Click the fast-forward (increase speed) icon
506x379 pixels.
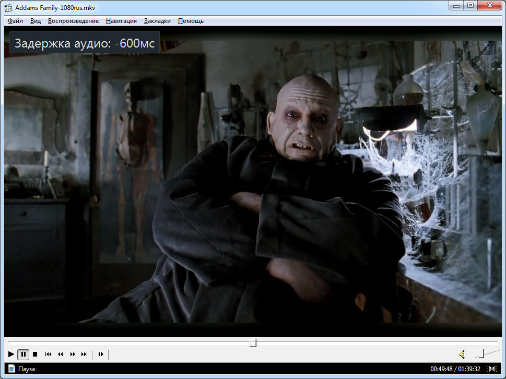[73, 354]
